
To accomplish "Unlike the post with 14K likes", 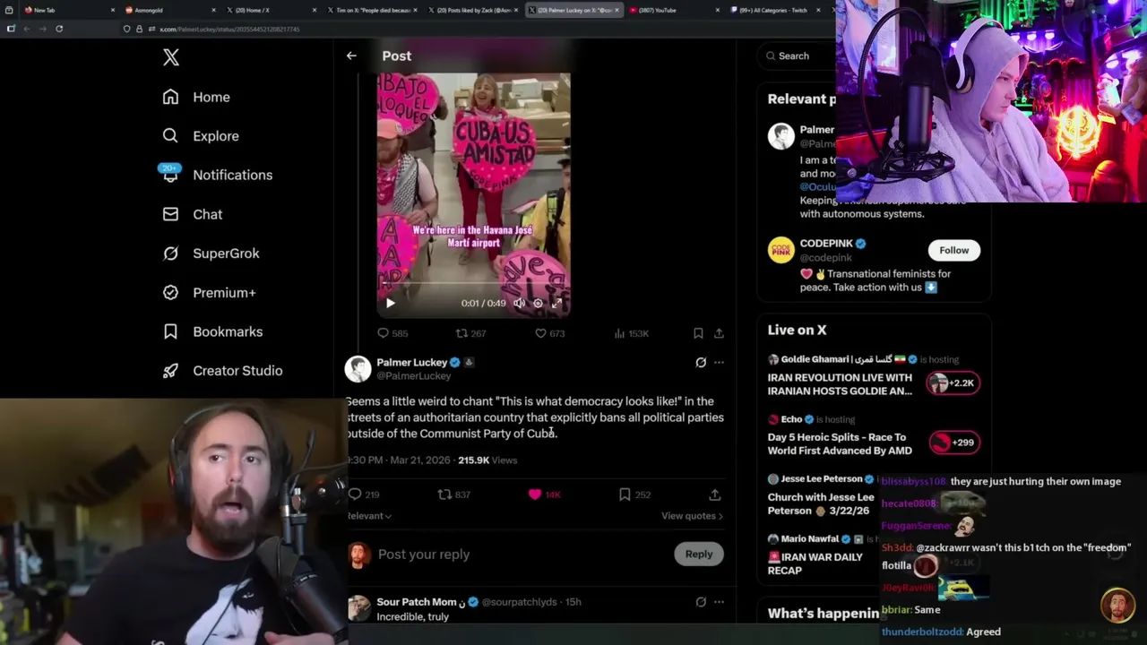I will tap(544, 494).
